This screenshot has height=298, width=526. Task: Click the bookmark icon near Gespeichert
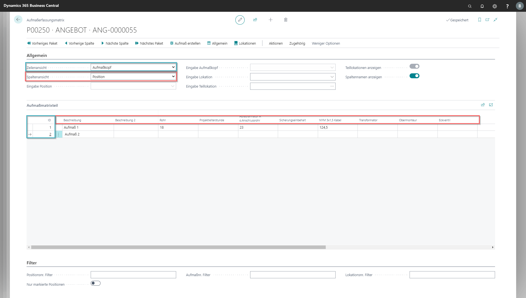tap(479, 20)
